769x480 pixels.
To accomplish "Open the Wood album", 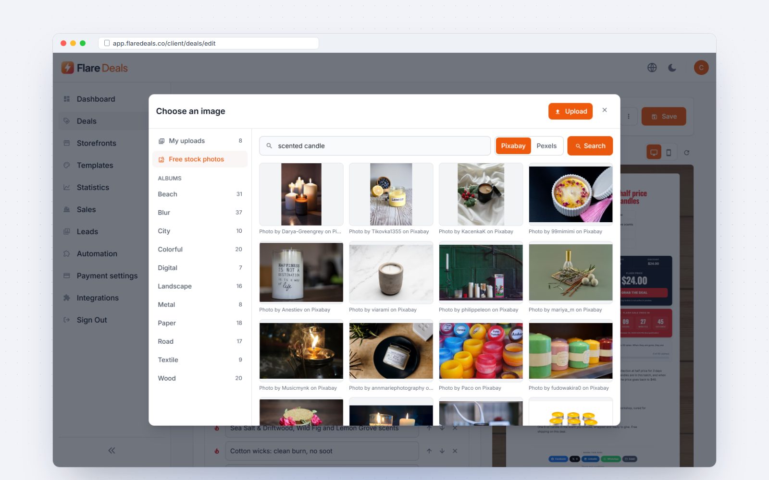I will coord(200,378).
